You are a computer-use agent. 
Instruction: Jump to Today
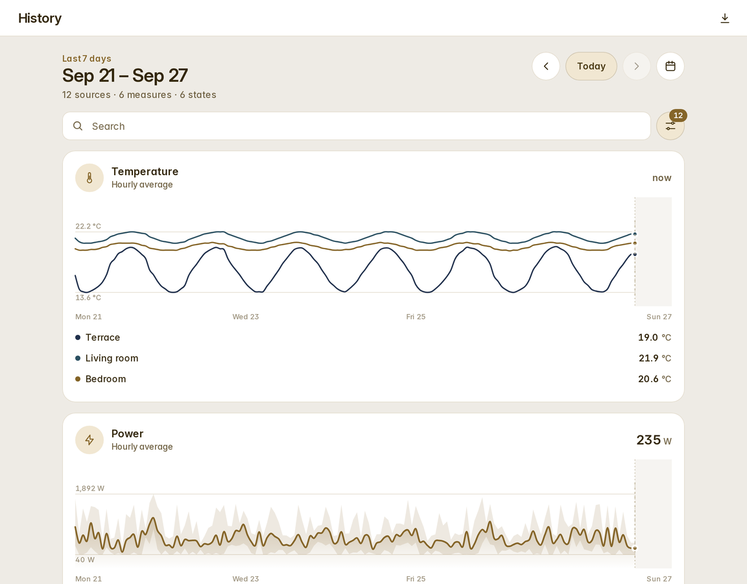pyautogui.click(x=591, y=66)
